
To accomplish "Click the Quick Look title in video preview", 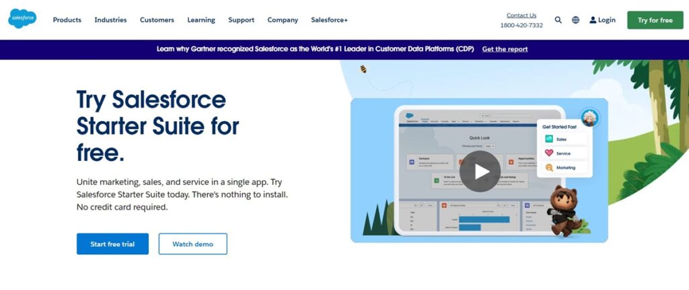I will (x=479, y=137).
